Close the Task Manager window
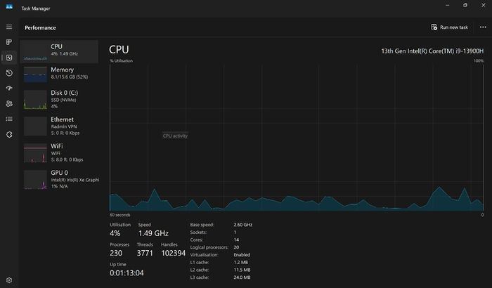The height and width of the screenshot is (288, 492). pyautogui.click(x=484, y=6)
